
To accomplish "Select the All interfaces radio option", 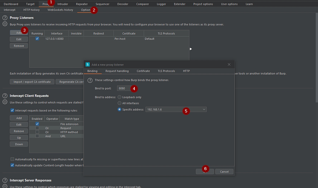I will pyautogui.click(x=120, y=103).
